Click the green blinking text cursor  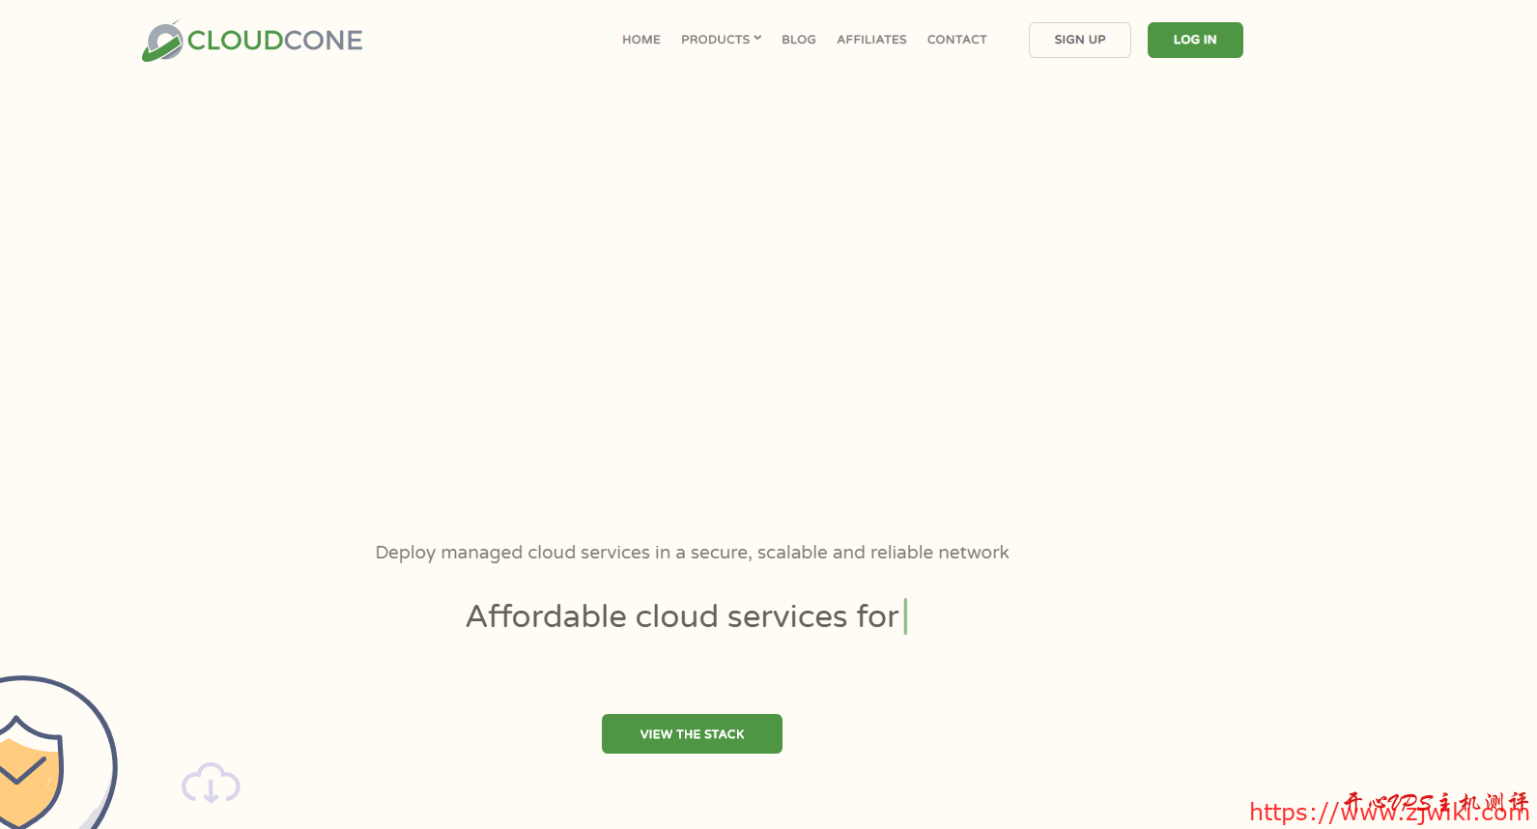point(905,616)
